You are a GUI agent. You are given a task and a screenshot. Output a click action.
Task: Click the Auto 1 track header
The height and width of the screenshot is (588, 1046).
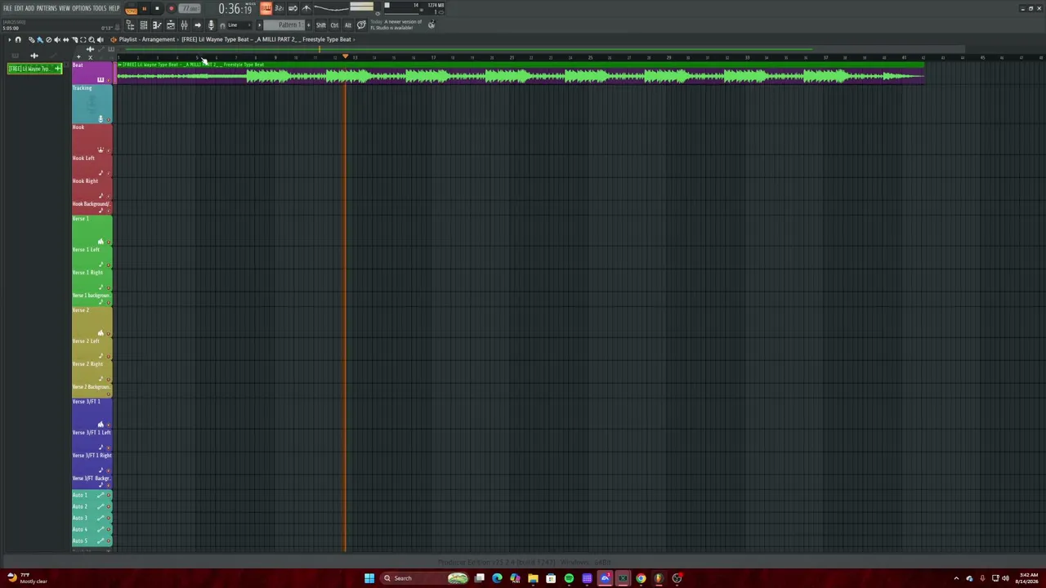(92, 495)
